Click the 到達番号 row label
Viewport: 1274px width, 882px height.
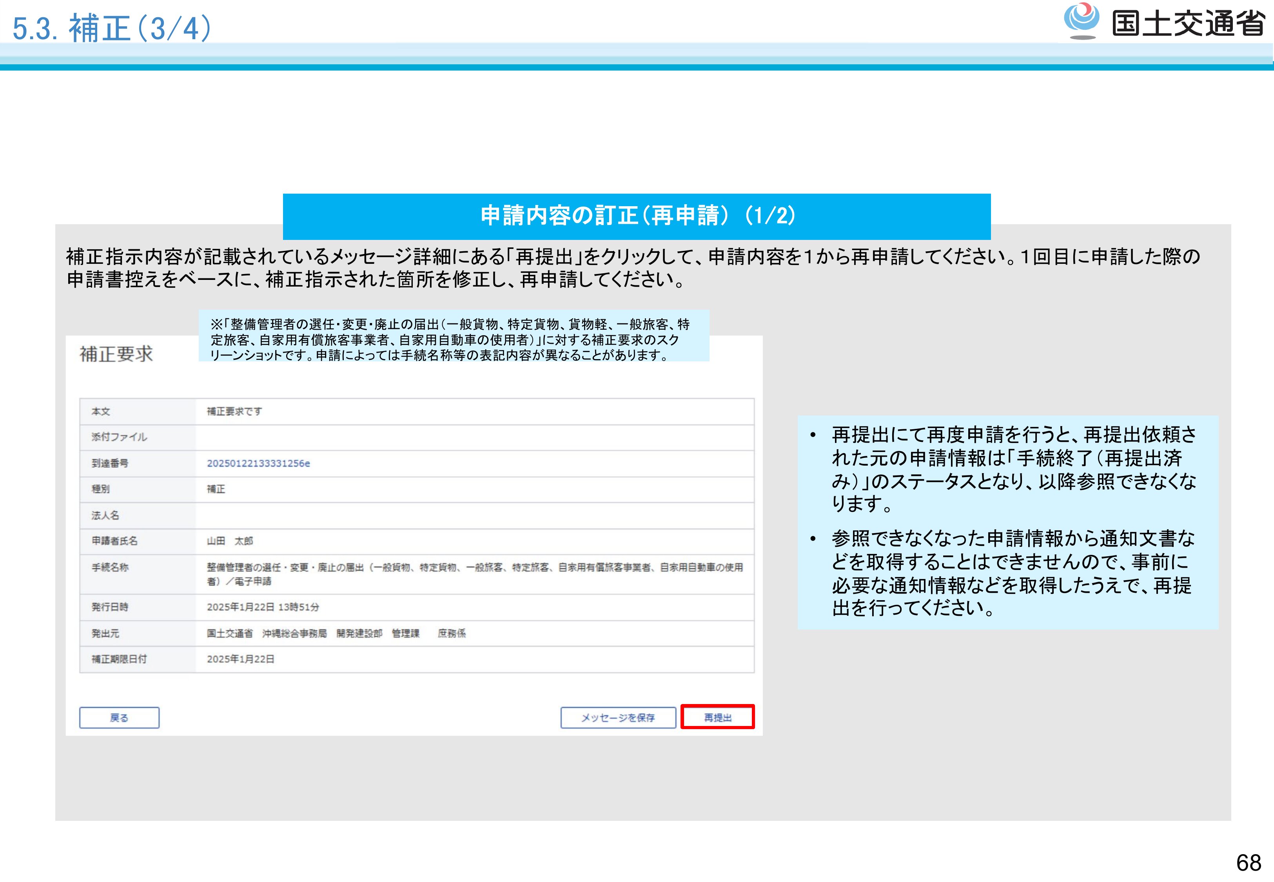pos(110,463)
